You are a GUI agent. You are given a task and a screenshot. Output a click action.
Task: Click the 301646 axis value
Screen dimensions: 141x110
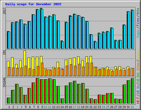4,82
